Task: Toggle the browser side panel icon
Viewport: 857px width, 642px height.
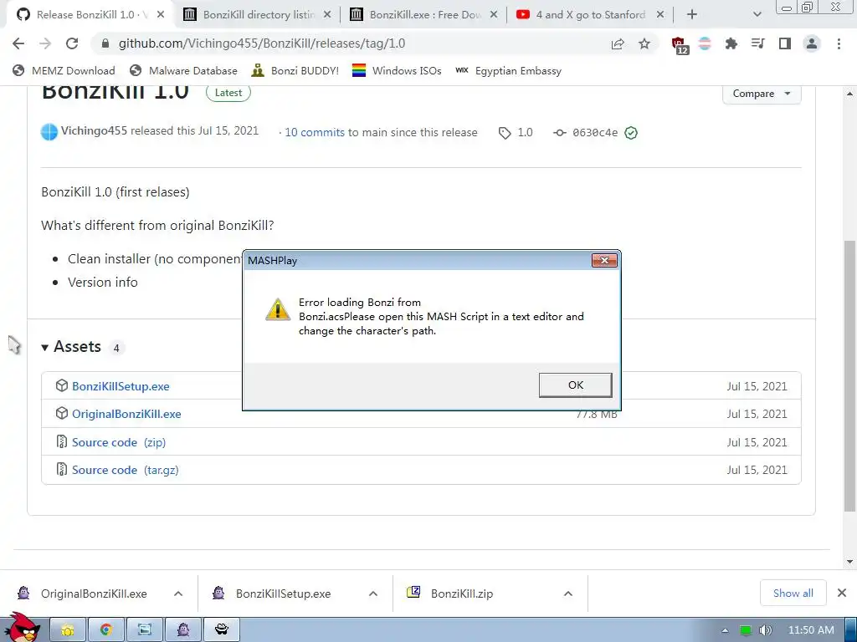Action: pos(785,43)
